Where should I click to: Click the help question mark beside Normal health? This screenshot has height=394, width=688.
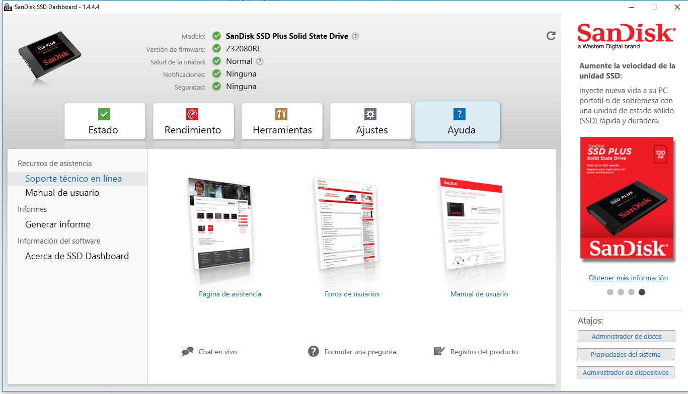tap(260, 61)
